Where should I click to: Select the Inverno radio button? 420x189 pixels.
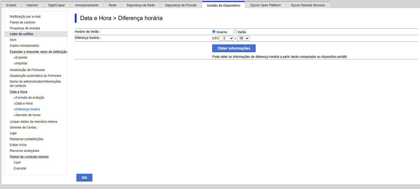pos(214,32)
